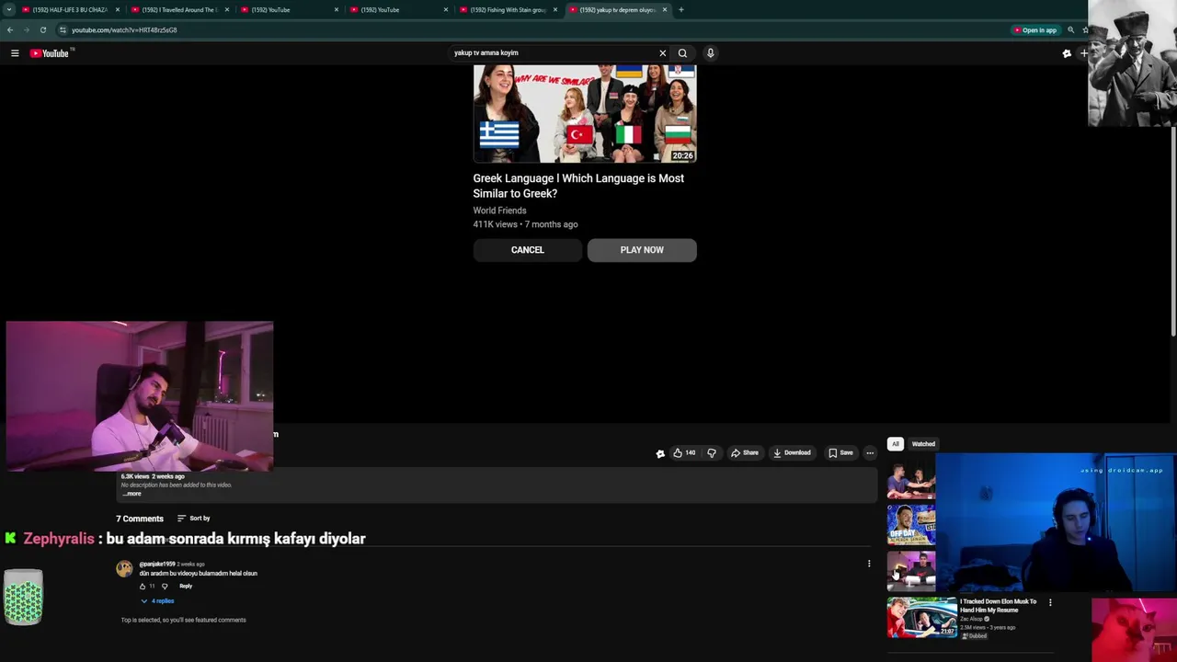The width and height of the screenshot is (1177, 662).
Task: Open the Sort by comments dropdown
Action: click(193, 519)
